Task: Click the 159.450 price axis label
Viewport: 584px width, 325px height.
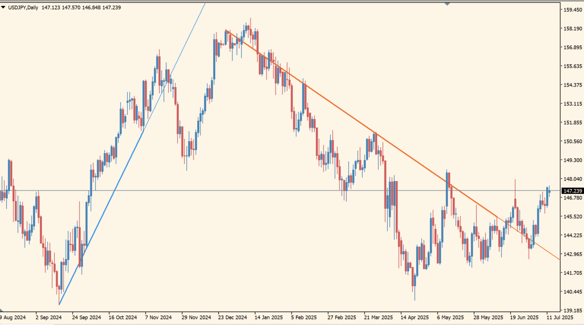Action: [573, 10]
